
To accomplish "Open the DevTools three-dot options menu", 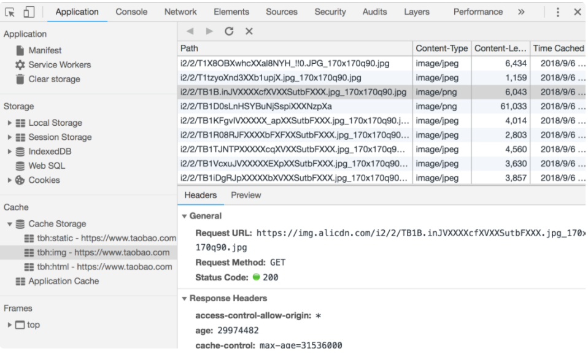I will click(557, 12).
